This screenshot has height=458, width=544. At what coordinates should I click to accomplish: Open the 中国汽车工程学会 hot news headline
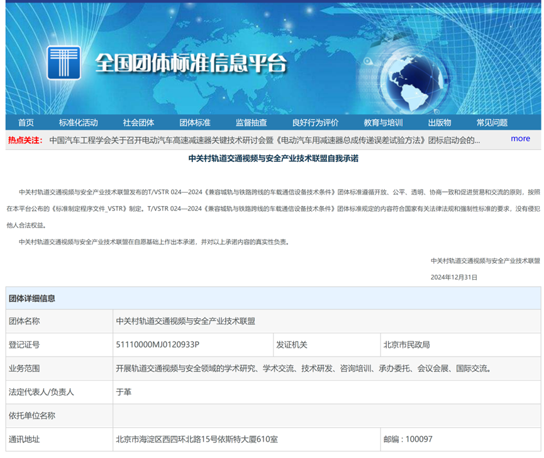pos(264,140)
